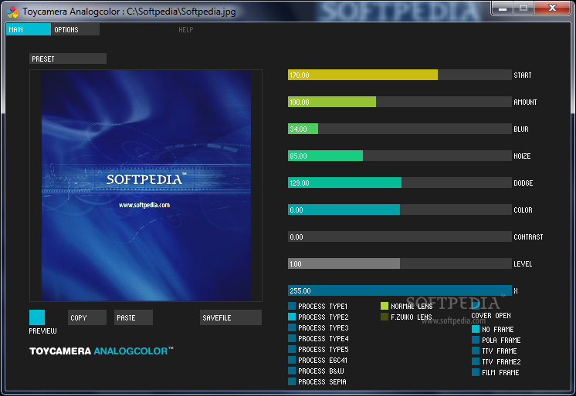Close the Toycamera Analogcolor window
The width and height of the screenshot is (576, 396).
pos(552,8)
